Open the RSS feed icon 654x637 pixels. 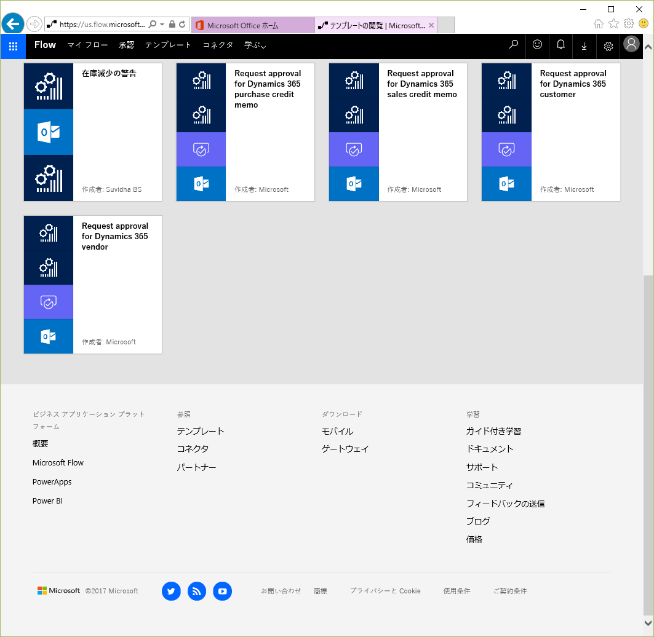[x=197, y=591]
